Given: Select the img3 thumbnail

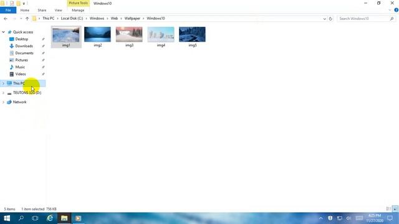Looking at the screenshot, I should pyautogui.click(x=129, y=37).
